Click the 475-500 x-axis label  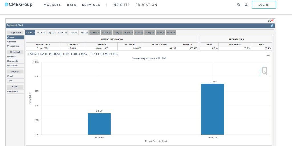[99, 138]
